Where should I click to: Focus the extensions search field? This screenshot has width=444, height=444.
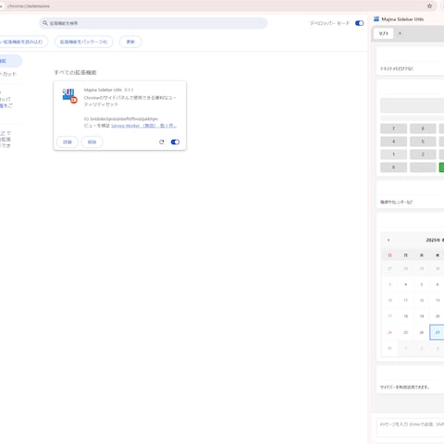click(x=154, y=23)
